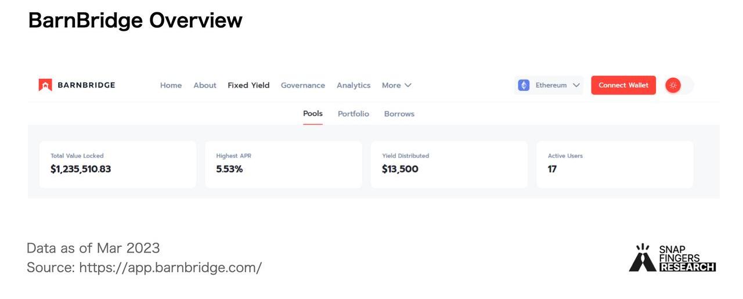743x299 pixels.
Task: Click the Highest APR card
Action: (283, 164)
